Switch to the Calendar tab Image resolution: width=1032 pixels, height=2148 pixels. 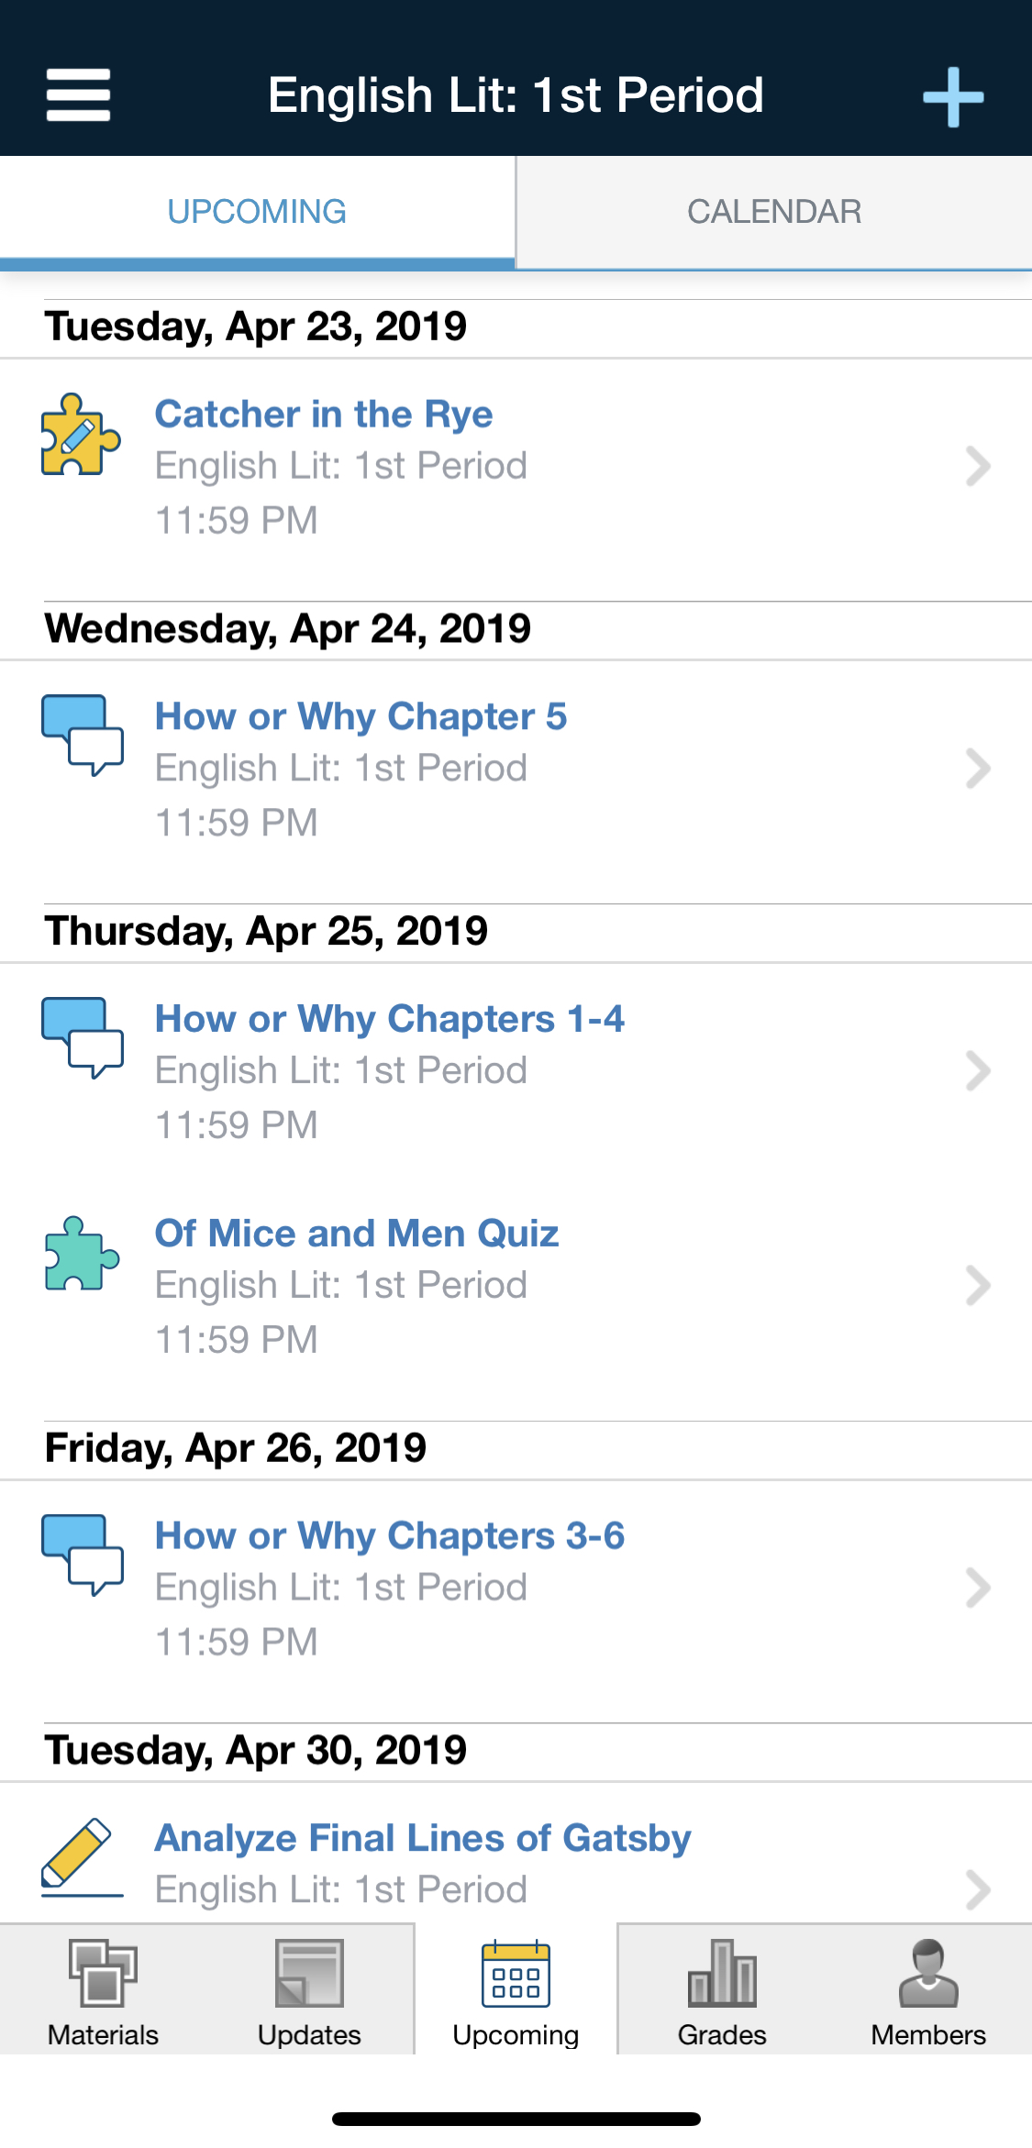coord(774,212)
